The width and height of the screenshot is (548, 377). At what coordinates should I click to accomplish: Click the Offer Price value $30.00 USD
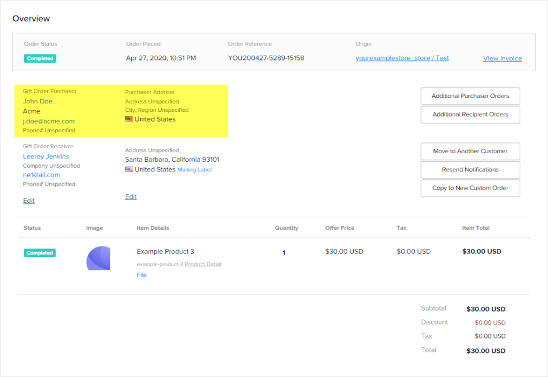coord(344,252)
